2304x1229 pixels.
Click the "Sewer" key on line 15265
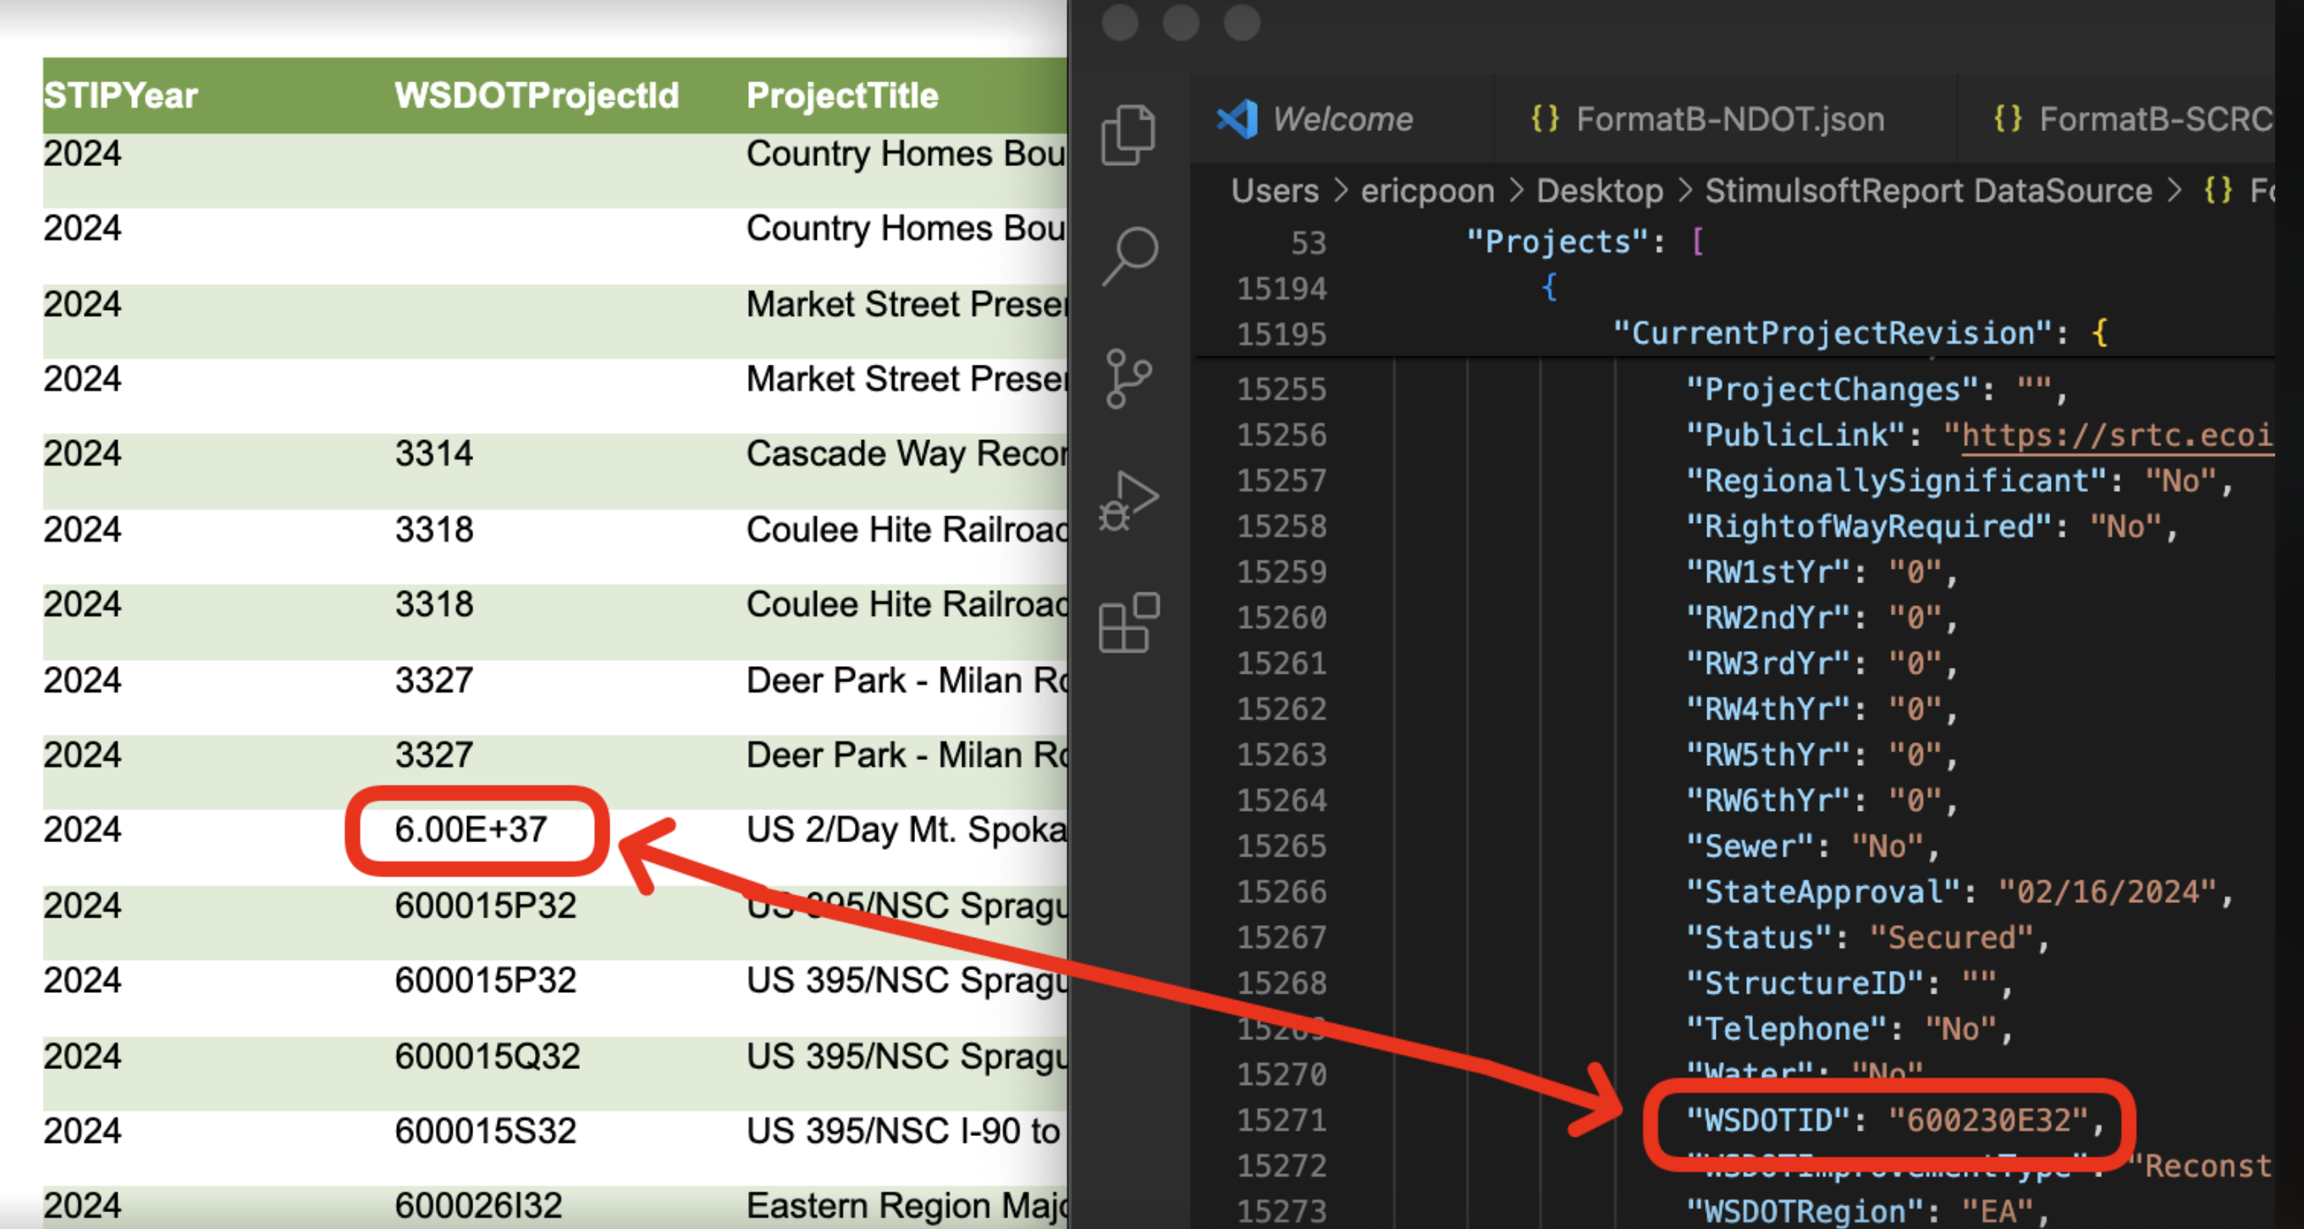point(1749,846)
